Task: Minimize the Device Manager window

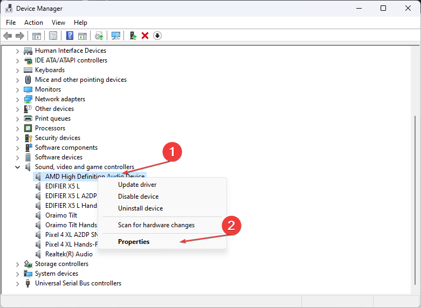Action: click(x=358, y=8)
